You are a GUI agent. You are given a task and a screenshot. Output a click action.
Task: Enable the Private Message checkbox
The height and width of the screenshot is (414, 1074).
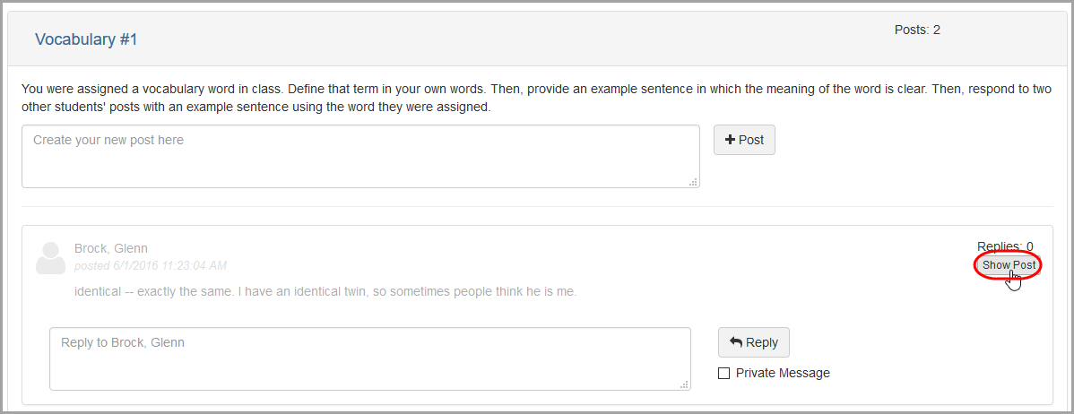pos(723,373)
